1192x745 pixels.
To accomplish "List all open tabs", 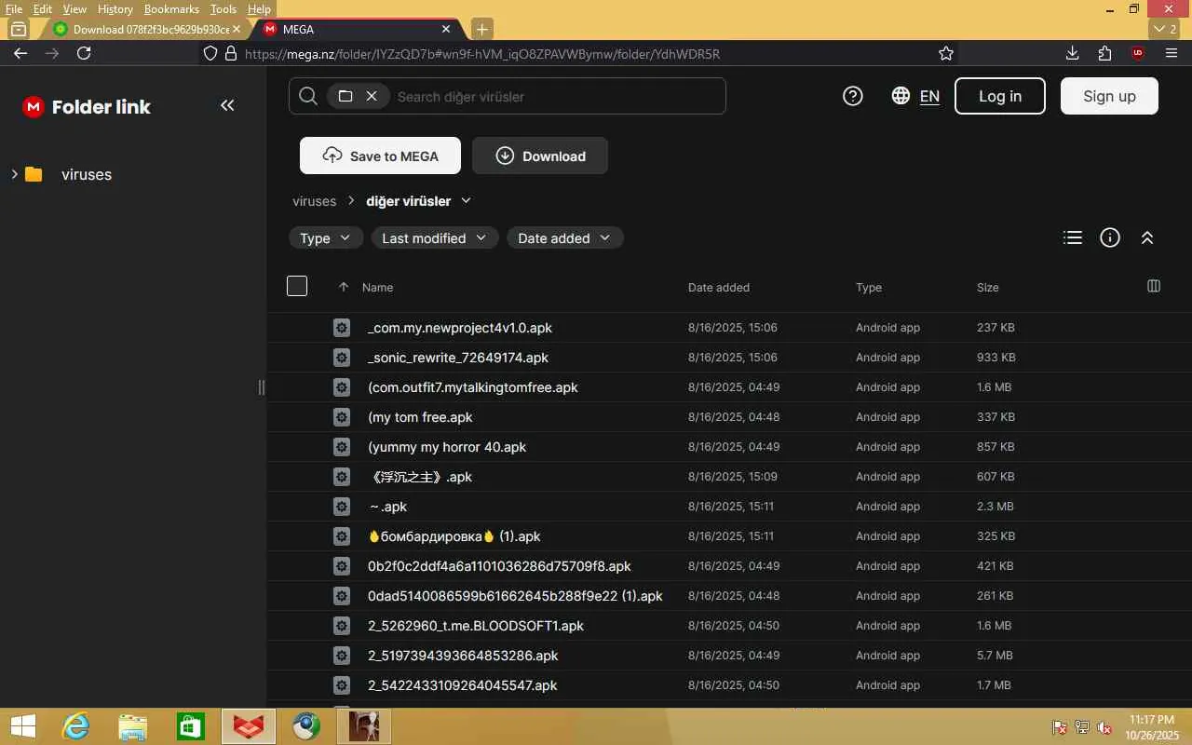I will (x=1164, y=29).
